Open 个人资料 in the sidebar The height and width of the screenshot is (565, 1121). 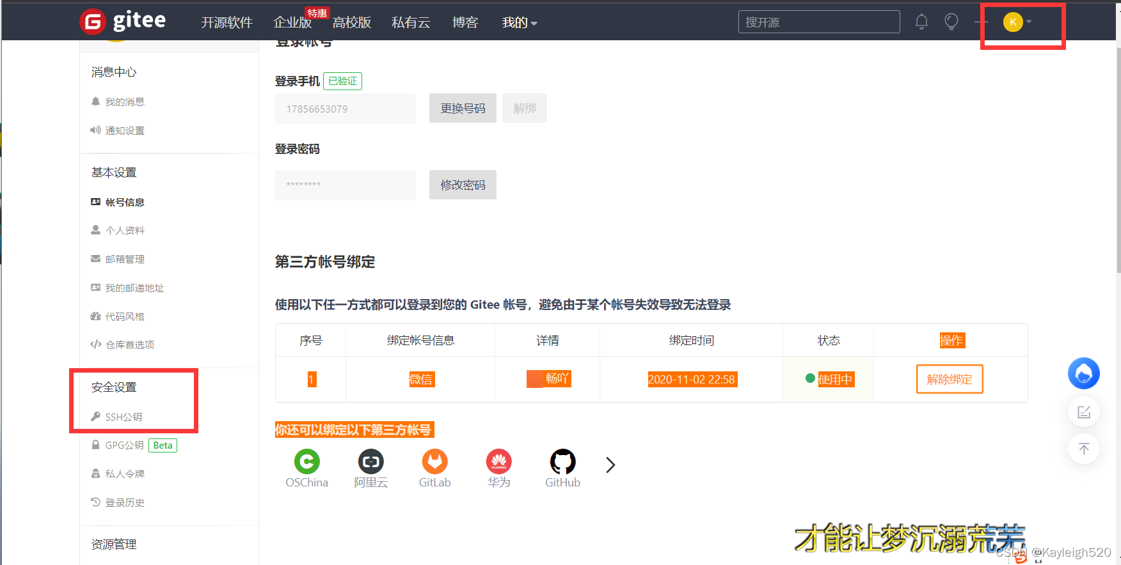pyautogui.click(x=125, y=230)
